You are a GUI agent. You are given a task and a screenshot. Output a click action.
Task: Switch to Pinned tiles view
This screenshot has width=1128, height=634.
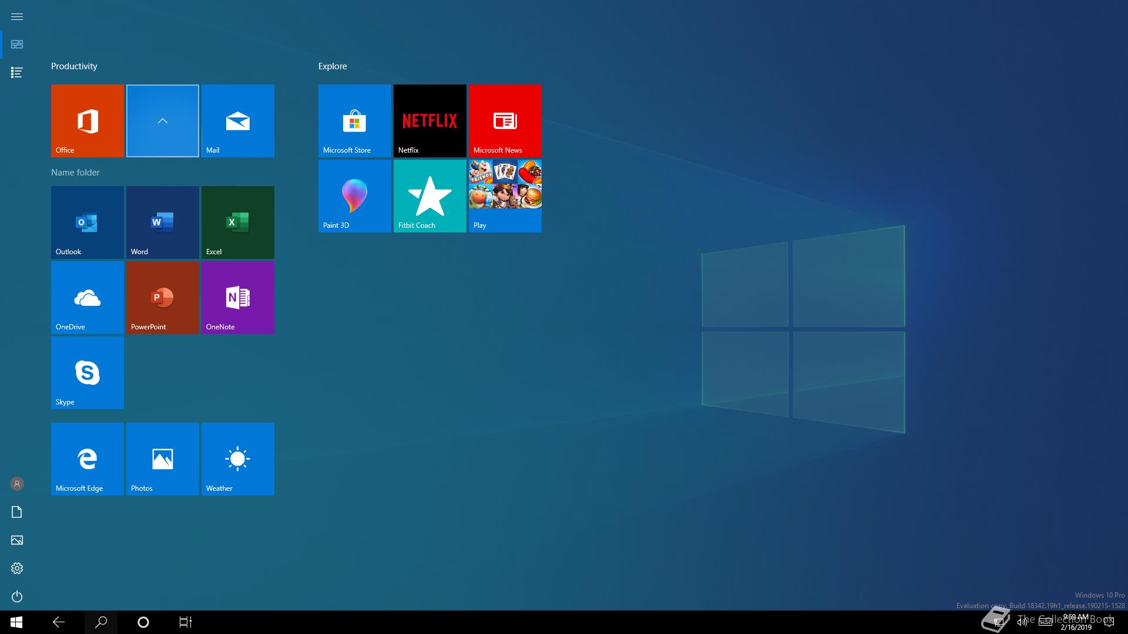[17, 45]
